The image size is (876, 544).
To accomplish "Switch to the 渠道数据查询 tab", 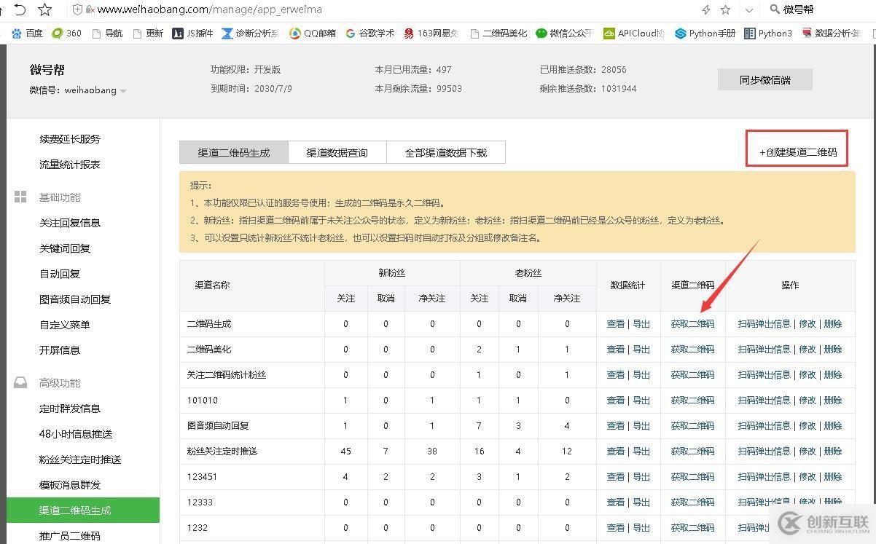I will (337, 152).
